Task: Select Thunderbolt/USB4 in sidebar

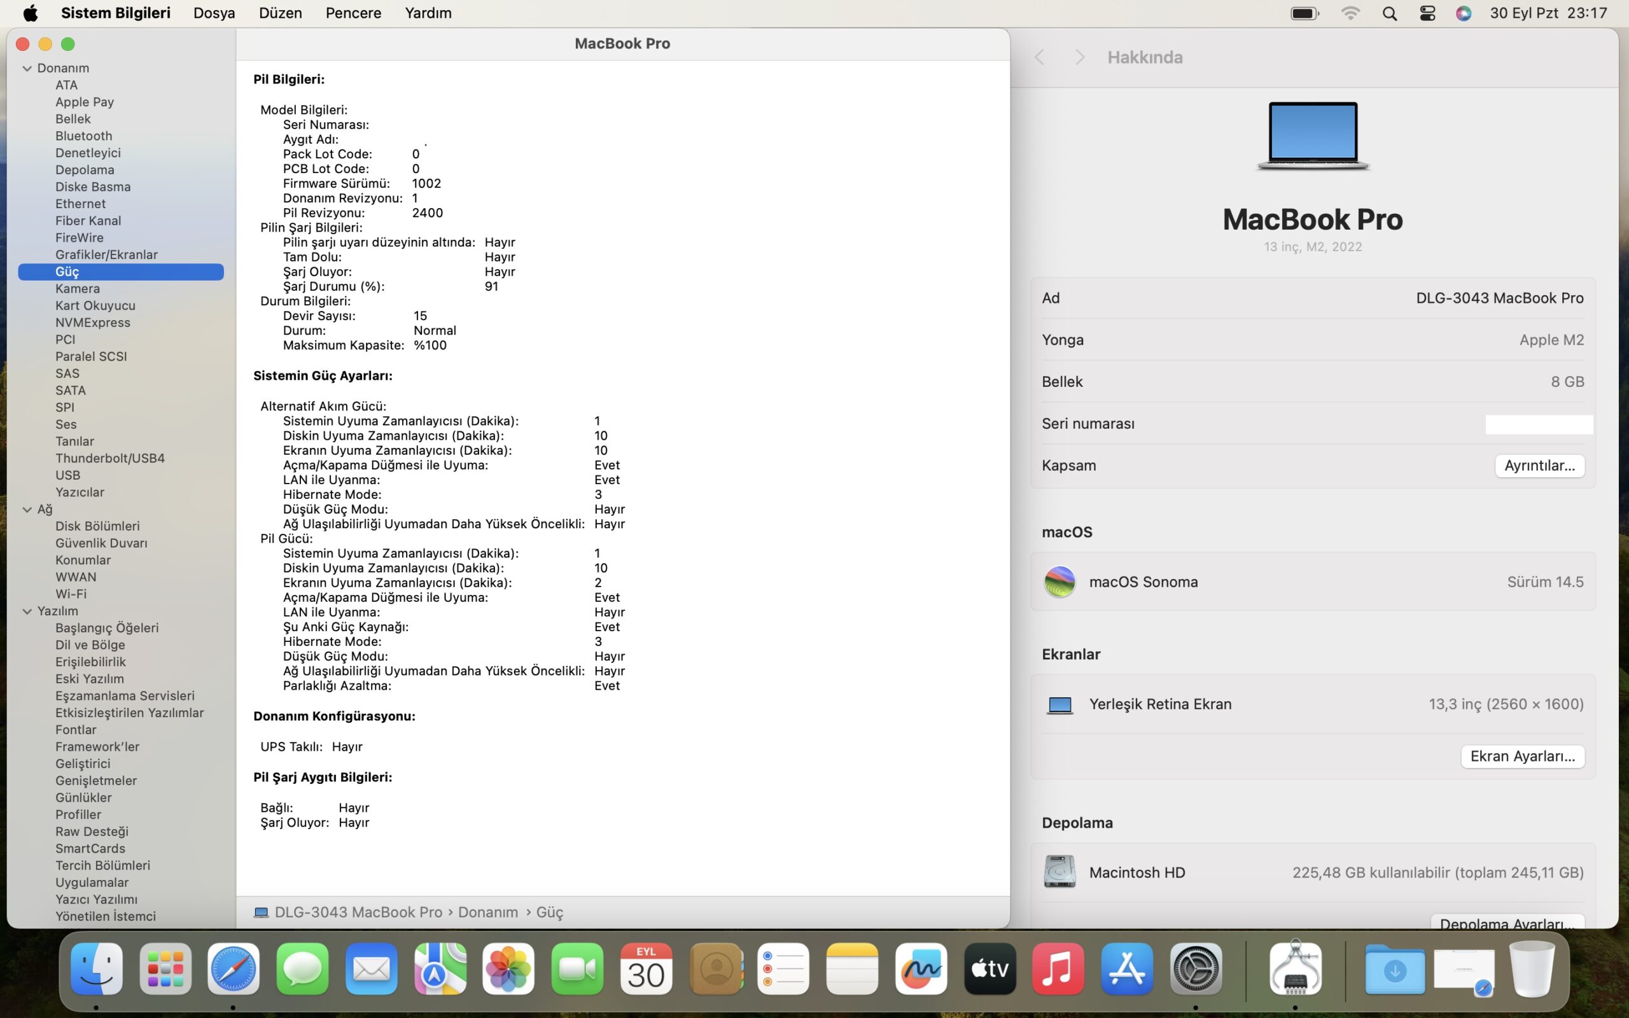Action: pyautogui.click(x=109, y=459)
